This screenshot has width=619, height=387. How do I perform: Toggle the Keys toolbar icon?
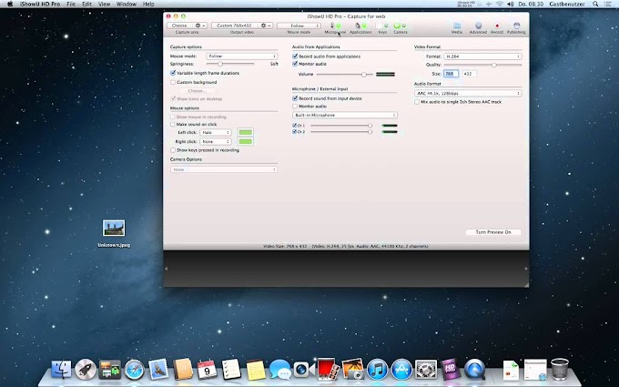[382, 26]
